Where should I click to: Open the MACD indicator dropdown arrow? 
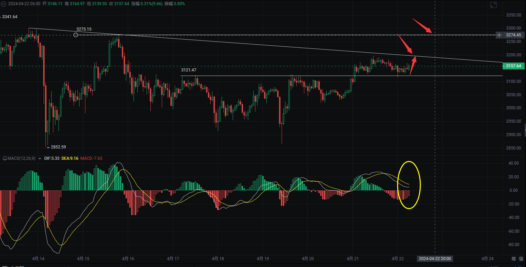pos(40,159)
